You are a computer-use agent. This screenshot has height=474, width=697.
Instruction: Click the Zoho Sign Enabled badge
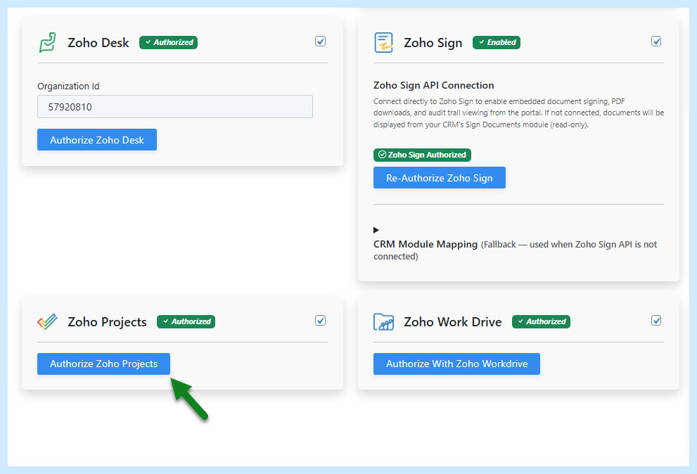(497, 42)
